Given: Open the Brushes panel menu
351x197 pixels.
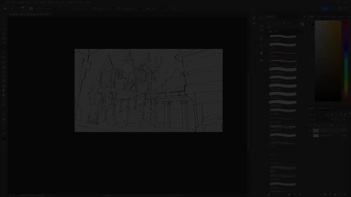Looking at the screenshot, I should click(304, 16).
